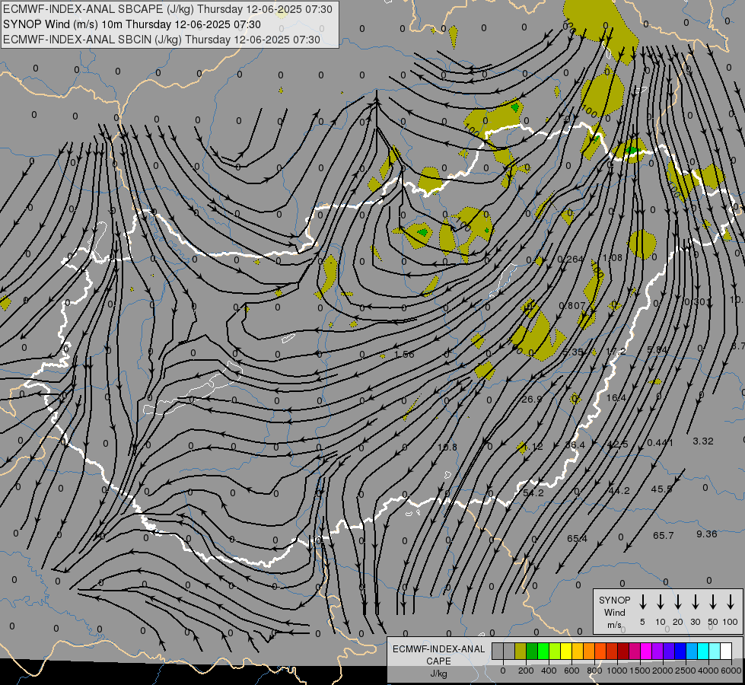Click the 36.4 value on the map
This screenshot has height=685, width=745.
point(575,445)
